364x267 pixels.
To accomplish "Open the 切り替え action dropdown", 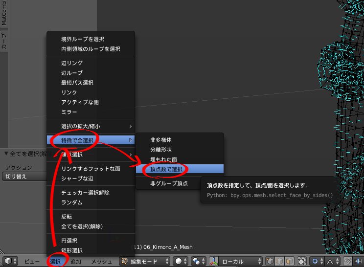I will 24,177.
